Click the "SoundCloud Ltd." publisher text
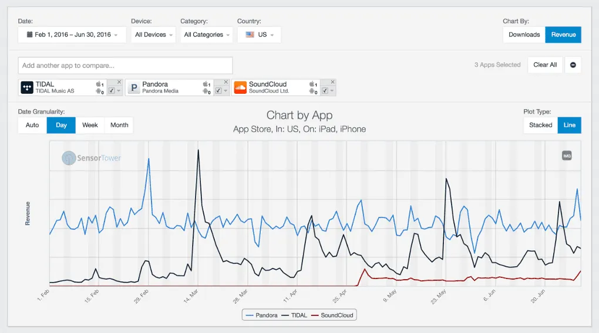The image size is (599, 333). point(269,91)
